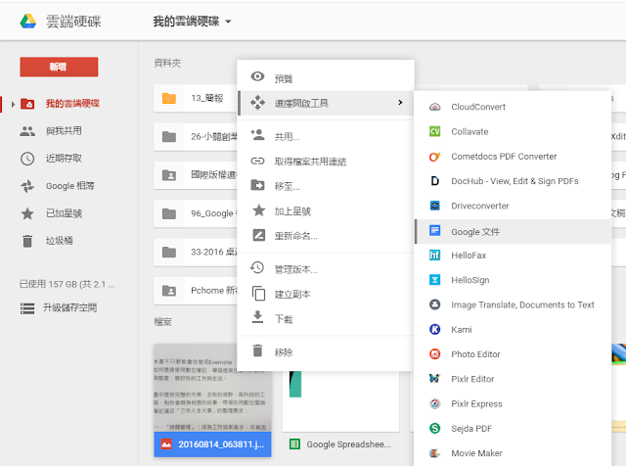
Task: Open the 96_Google folder
Action: (196, 213)
